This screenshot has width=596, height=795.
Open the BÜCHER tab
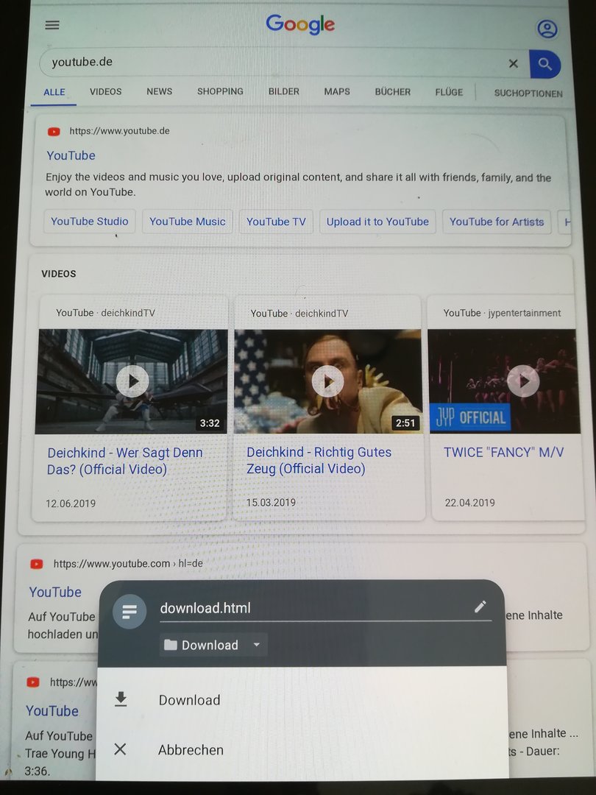pyautogui.click(x=393, y=92)
